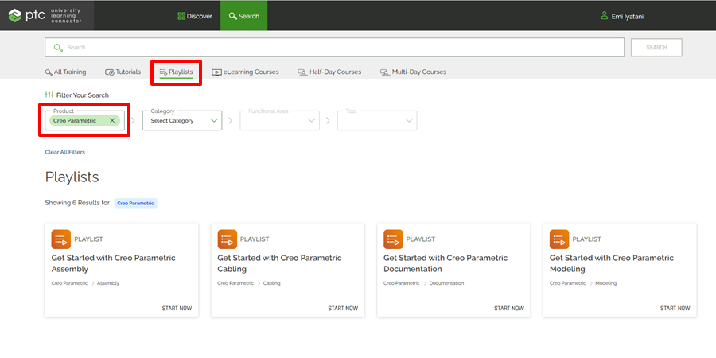Open the Tool filter dropdown
This screenshot has height=358, width=716.
point(377,121)
